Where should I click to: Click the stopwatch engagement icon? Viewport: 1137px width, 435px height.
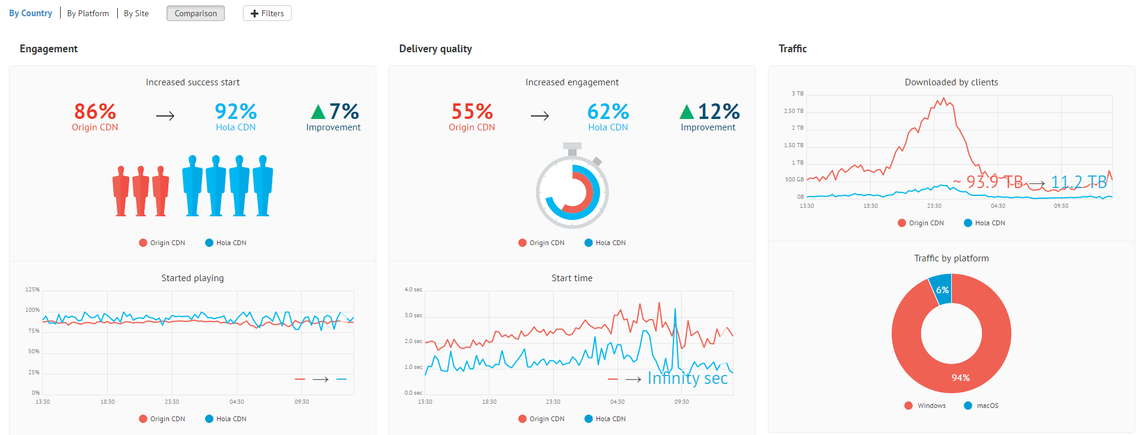click(572, 187)
